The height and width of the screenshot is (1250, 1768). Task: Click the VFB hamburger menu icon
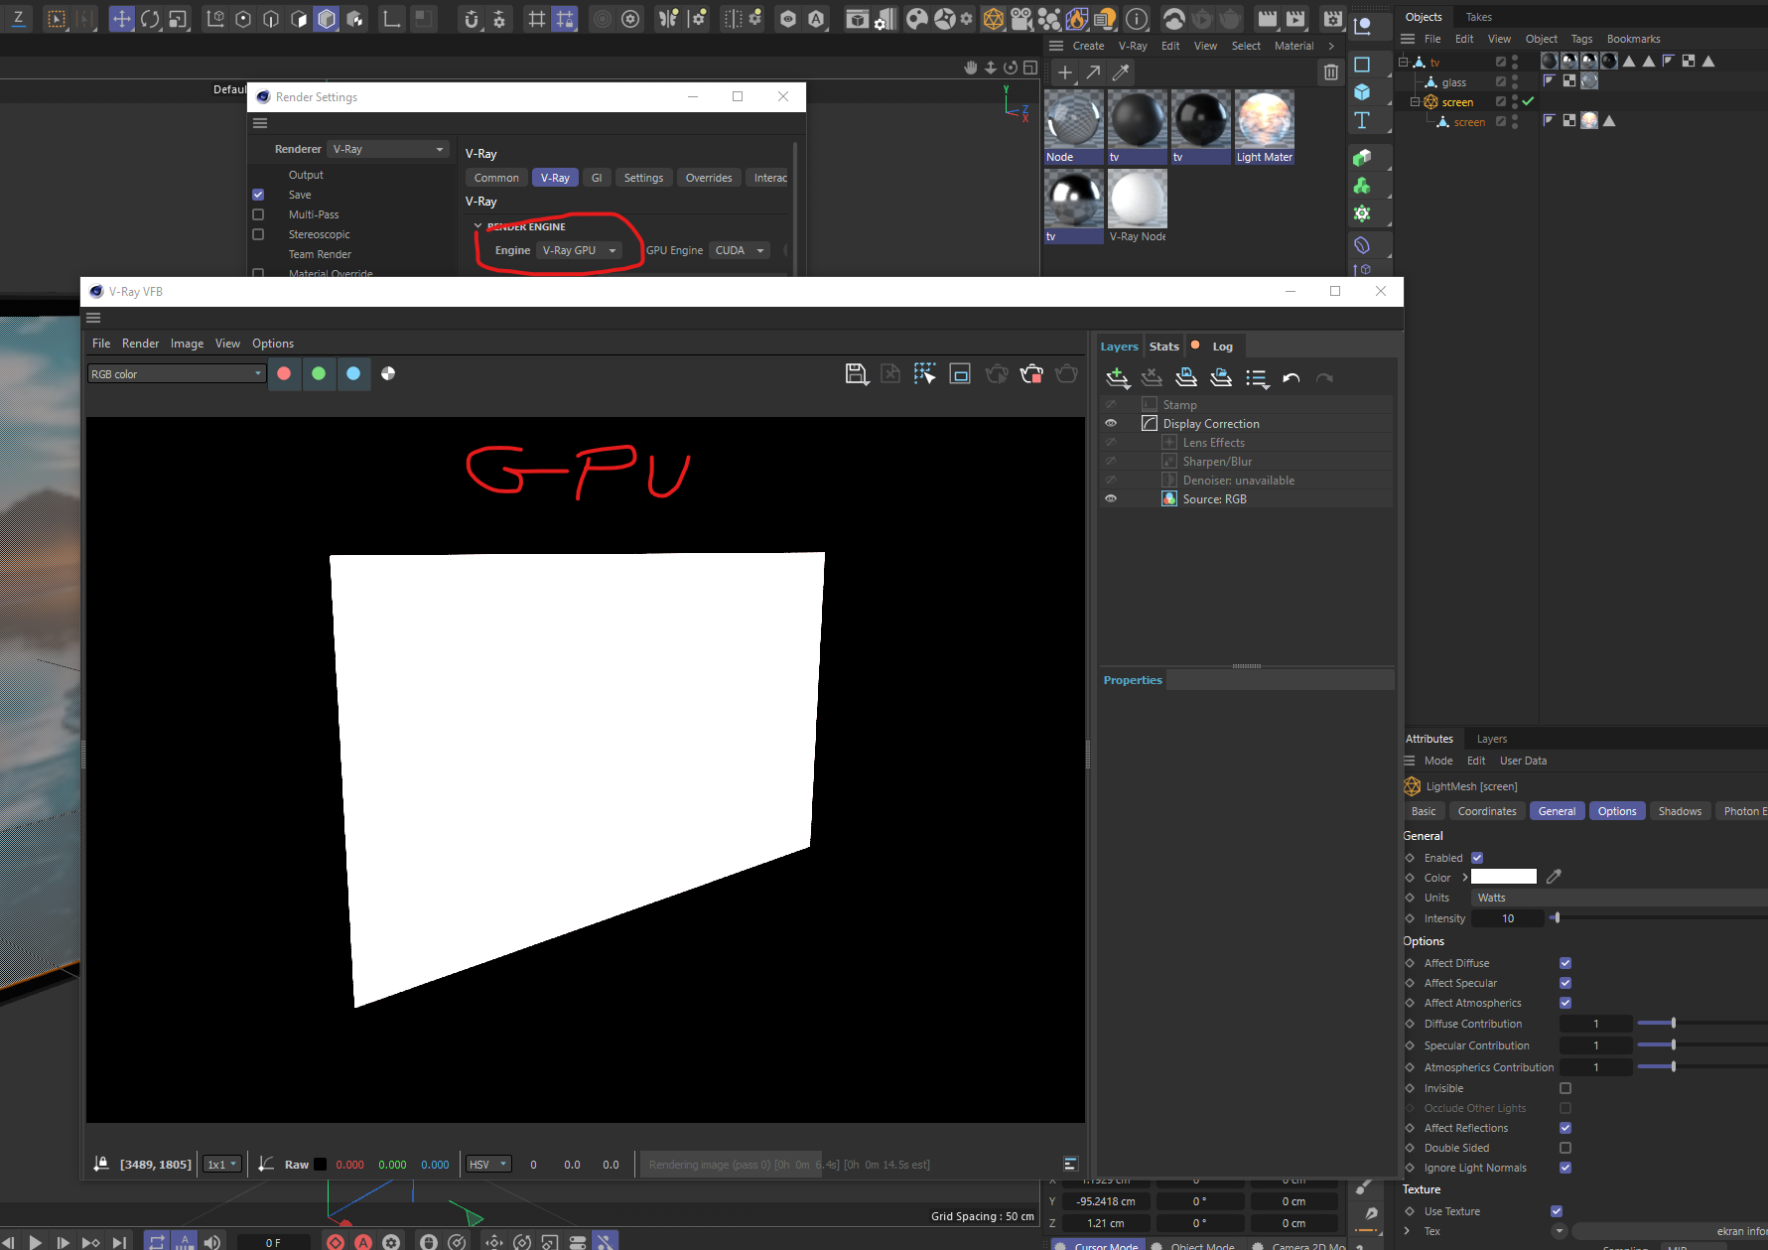click(x=93, y=318)
